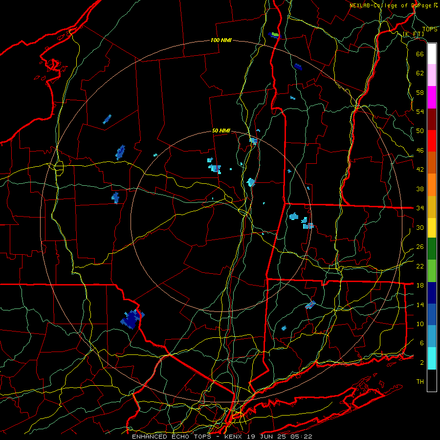Click the "[K FT]" units label

(x=413, y=34)
